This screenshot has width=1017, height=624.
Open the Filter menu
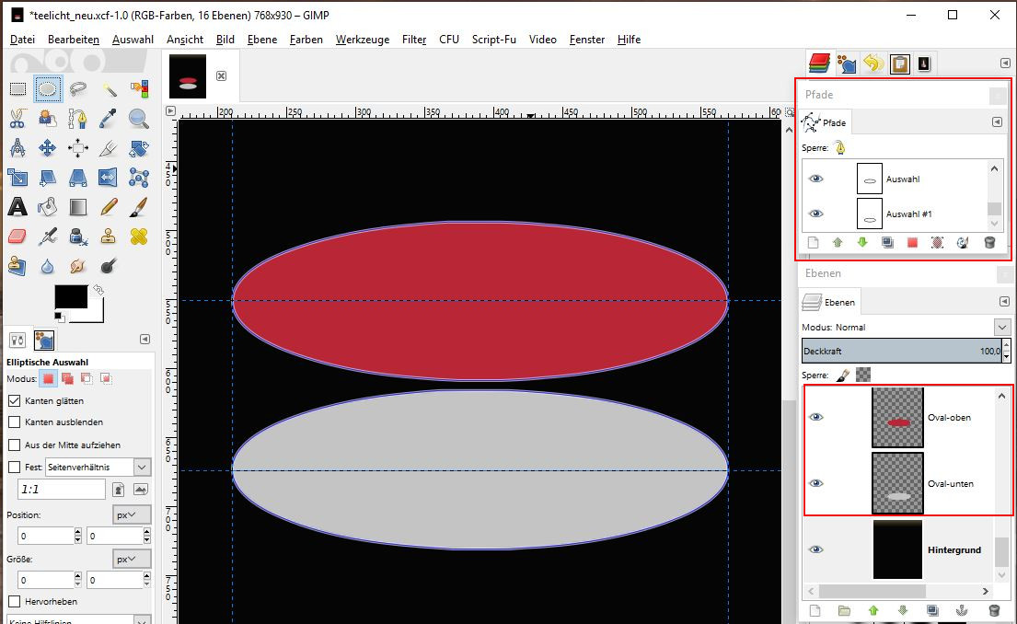pos(414,40)
